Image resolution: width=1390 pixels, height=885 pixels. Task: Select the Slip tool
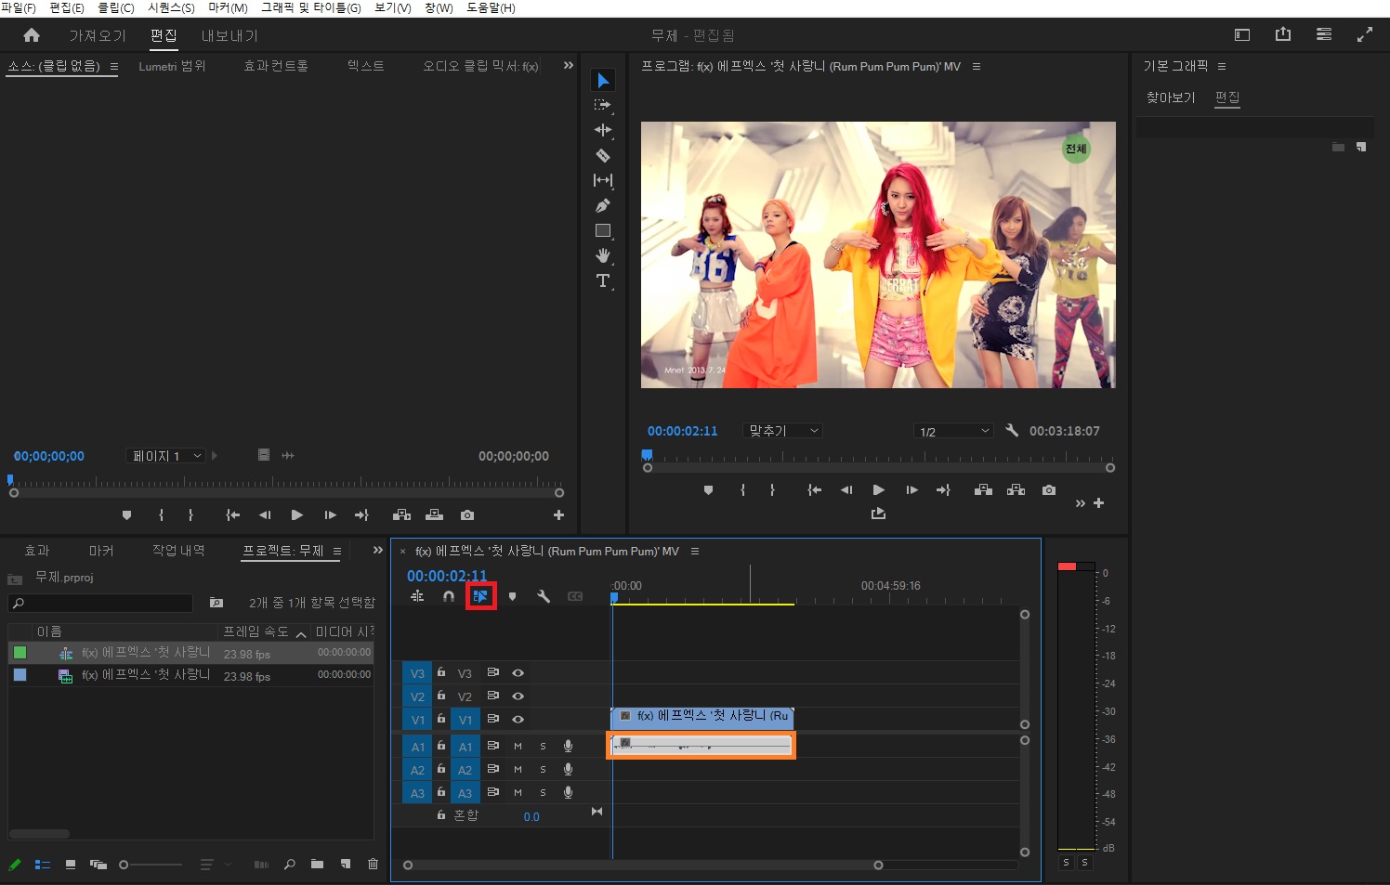[603, 180]
